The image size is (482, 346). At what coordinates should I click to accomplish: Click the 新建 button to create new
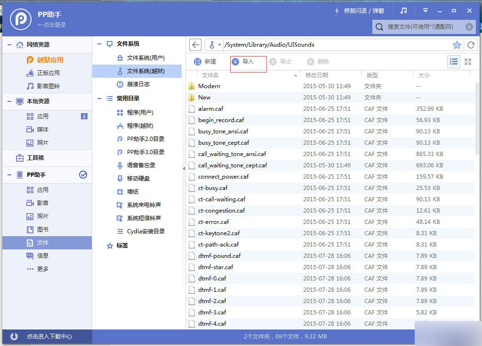[x=207, y=62]
